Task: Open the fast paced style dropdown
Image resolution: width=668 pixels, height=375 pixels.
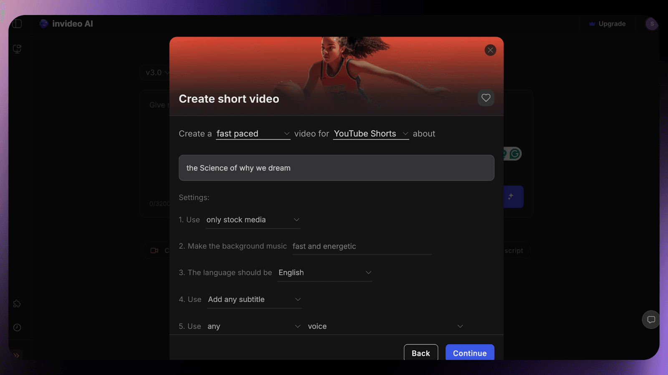Action: 253,134
